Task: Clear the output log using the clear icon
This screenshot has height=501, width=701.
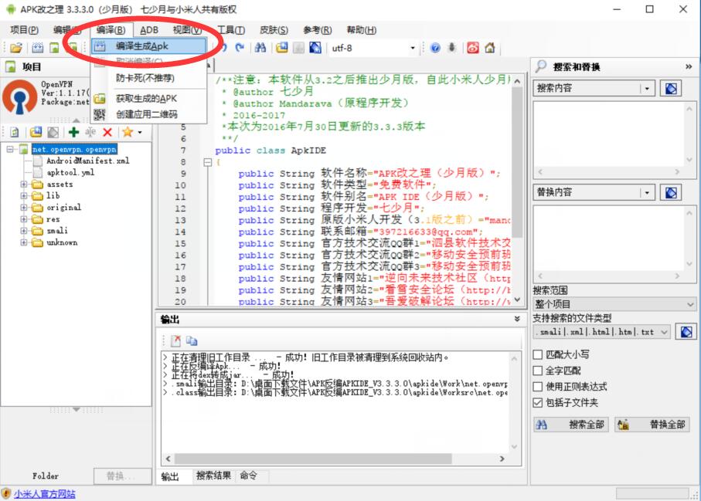Action: (x=176, y=340)
